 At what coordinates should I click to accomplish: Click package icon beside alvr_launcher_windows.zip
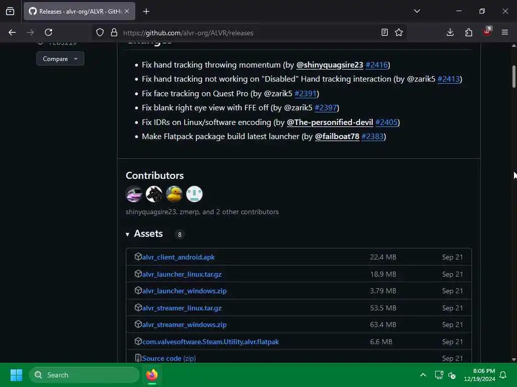pyautogui.click(x=138, y=290)
